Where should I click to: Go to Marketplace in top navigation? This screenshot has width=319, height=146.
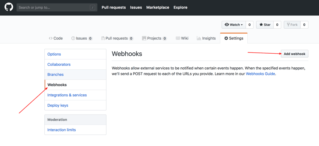tap(157, 8)
